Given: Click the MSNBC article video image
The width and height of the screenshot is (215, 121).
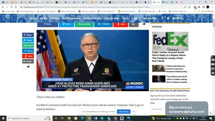Looking at the screenshot, I should [x=93, y=61].
